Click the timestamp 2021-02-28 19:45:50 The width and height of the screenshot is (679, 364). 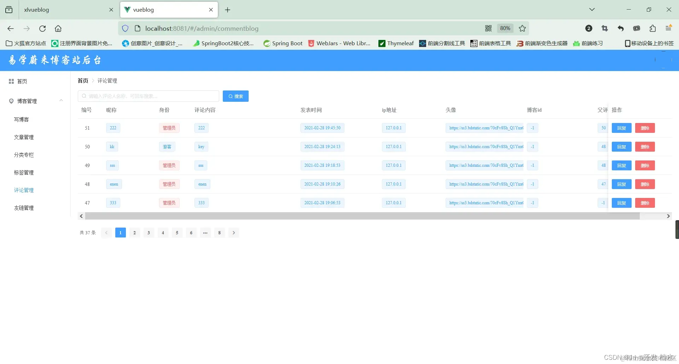pyautogui.click(x=323, y=128)
